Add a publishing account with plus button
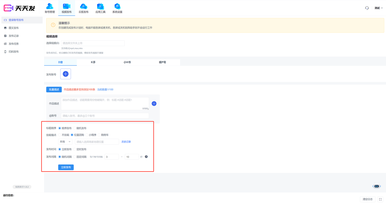Image resolution: width=386 pixels, height=206 pixels. pos(65,74)
